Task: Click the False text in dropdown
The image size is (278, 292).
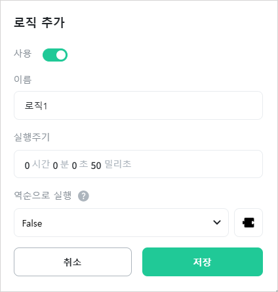Action: pyautogui.click(x=32, y=223)
